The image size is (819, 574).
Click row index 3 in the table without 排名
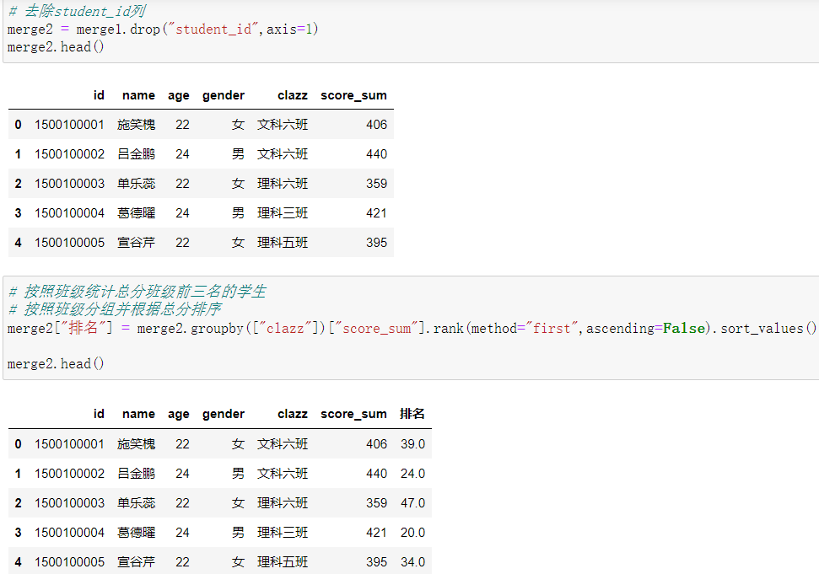click(19, 213)
